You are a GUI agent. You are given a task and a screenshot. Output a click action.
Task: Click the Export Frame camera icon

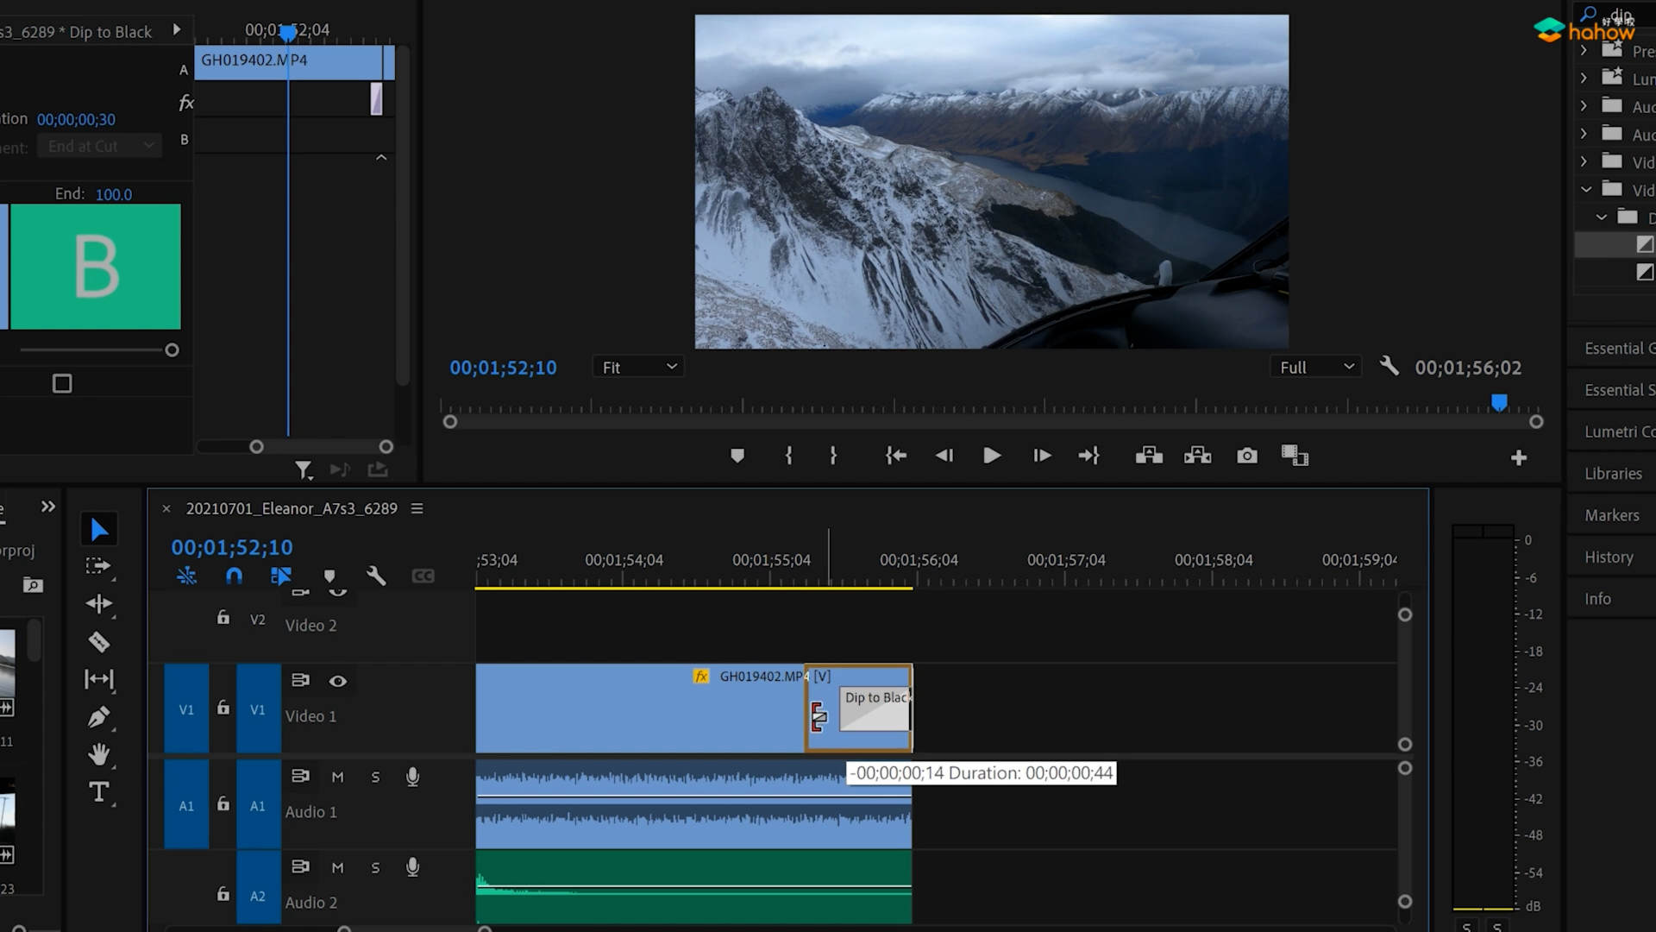click(x=1246, y=456)
